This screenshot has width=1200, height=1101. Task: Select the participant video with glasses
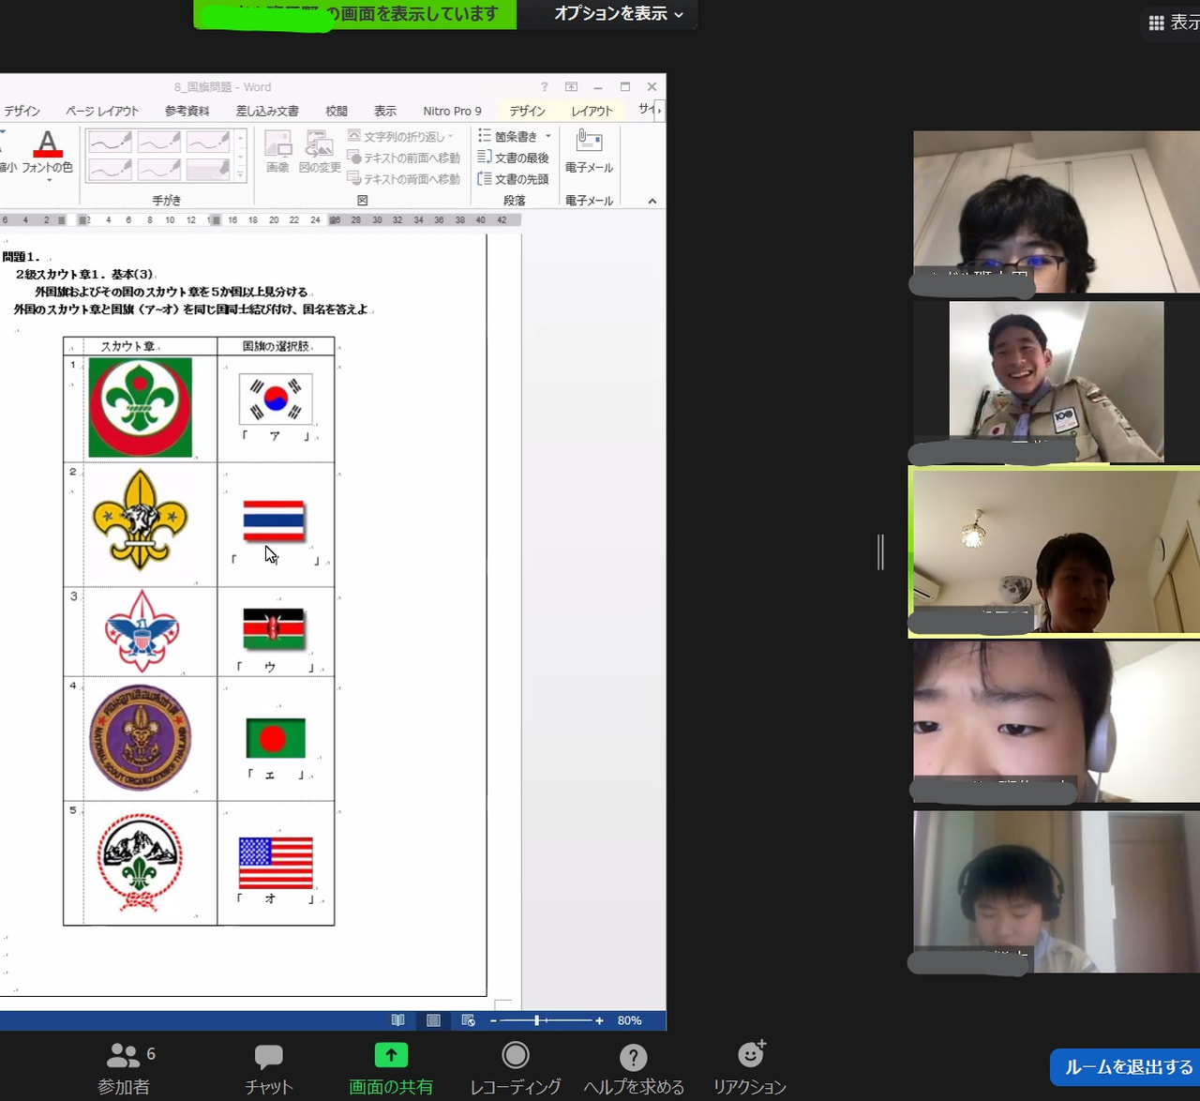pyautogui.click(x=1057, y=212)
